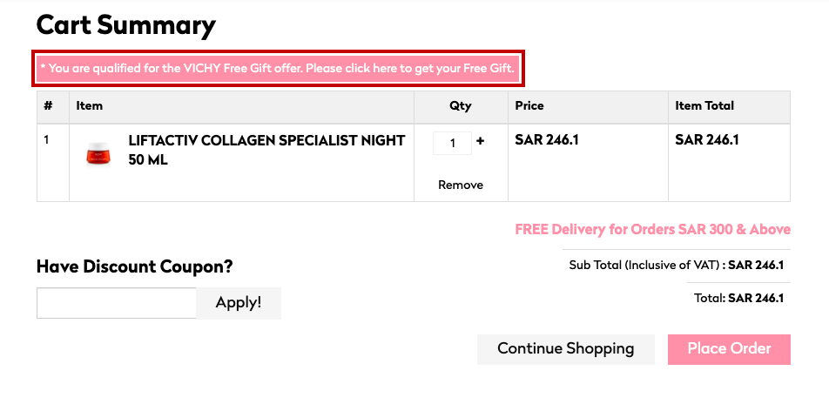Click into the discount coupon field
This screenshot has height=411, width=829.
click(117, 303)
